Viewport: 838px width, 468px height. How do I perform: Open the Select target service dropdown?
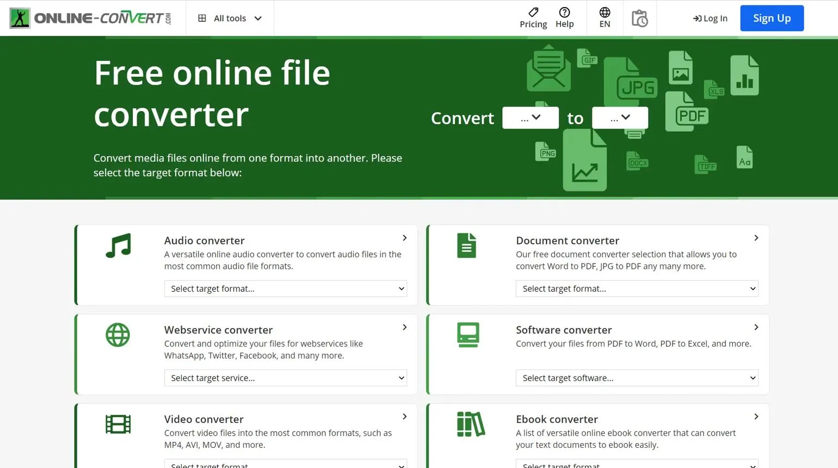click(286, 378)
